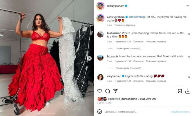
Task: Click verified badge next to ashleygraham header
Action: click(126, 6)
